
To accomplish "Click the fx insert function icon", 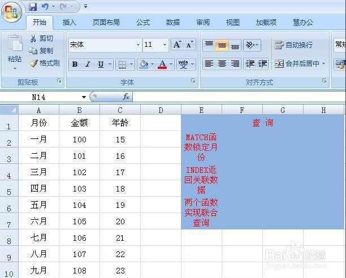I will pos(126,97).
